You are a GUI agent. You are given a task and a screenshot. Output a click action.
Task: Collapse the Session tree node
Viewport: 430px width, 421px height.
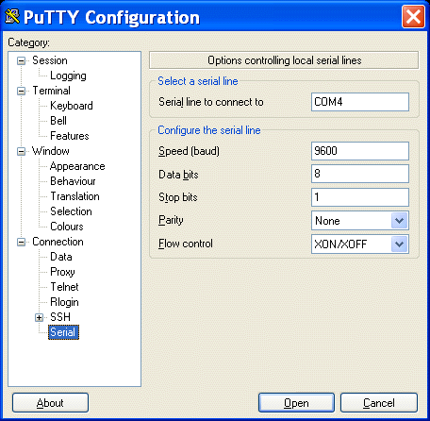pyautogui.click(x=21, y=60)
